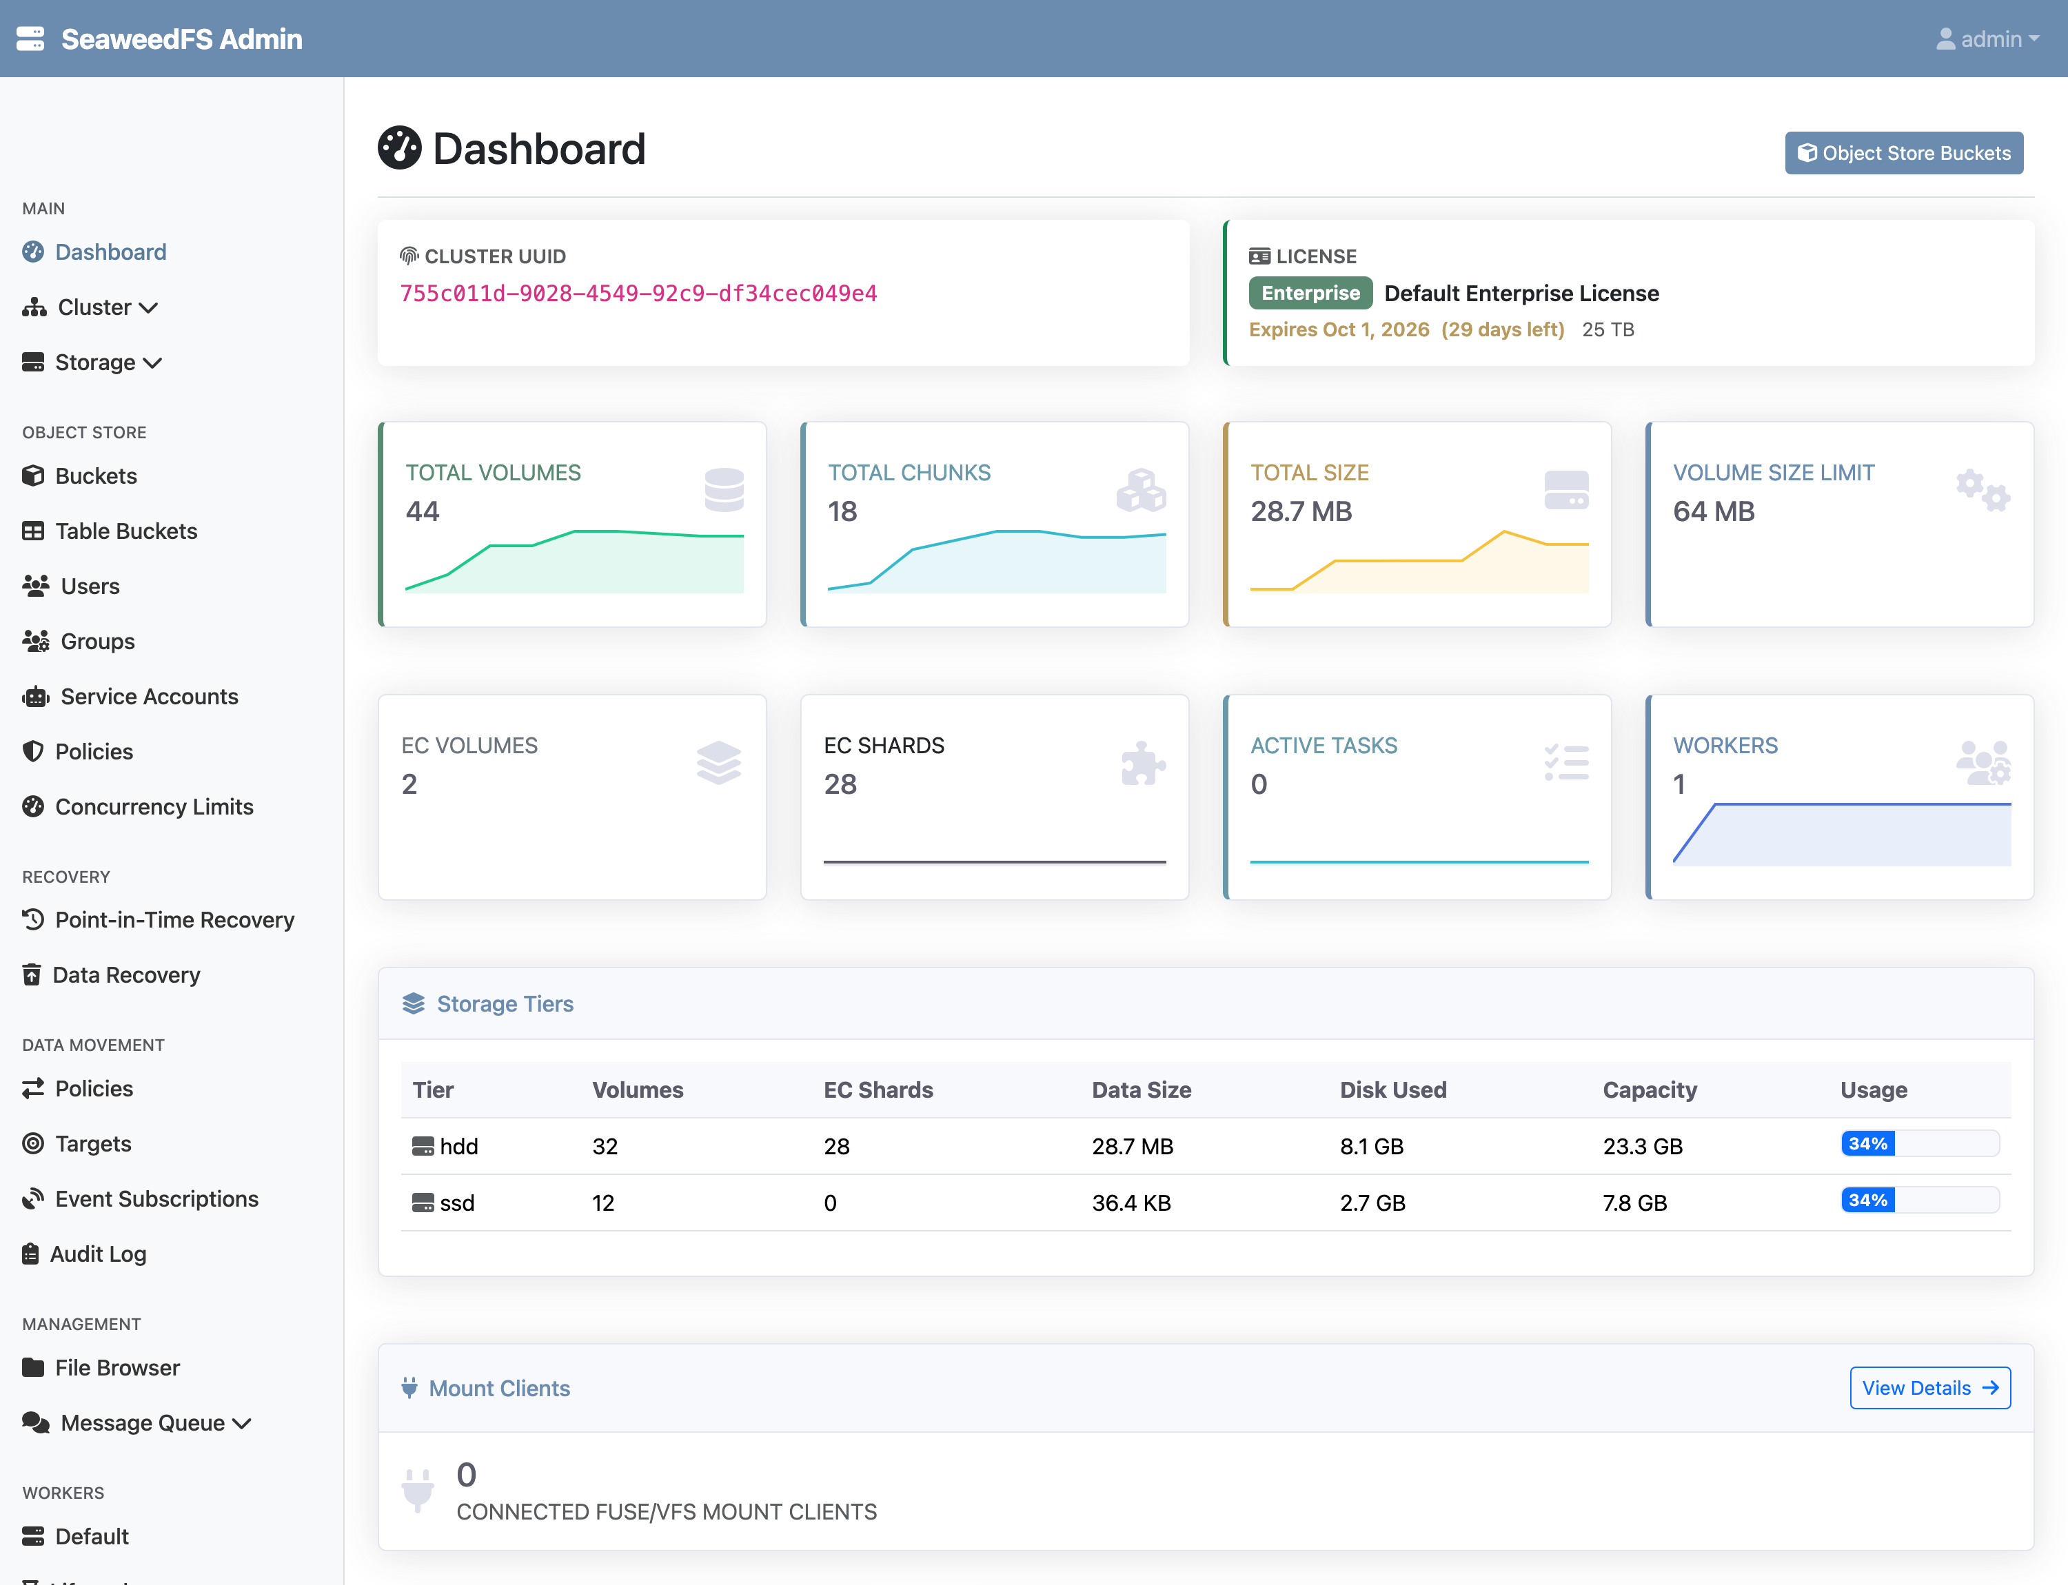Click the Dashboard gauge icon in sidebar

click(x=33, y=252)
